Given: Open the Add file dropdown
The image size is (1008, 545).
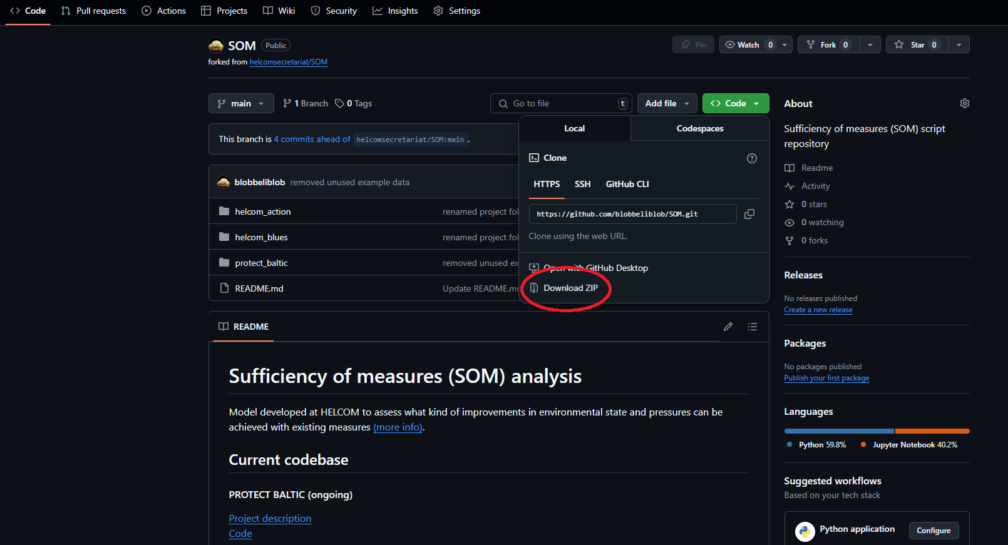Looking at the screenshot, I should pos(667,103).
